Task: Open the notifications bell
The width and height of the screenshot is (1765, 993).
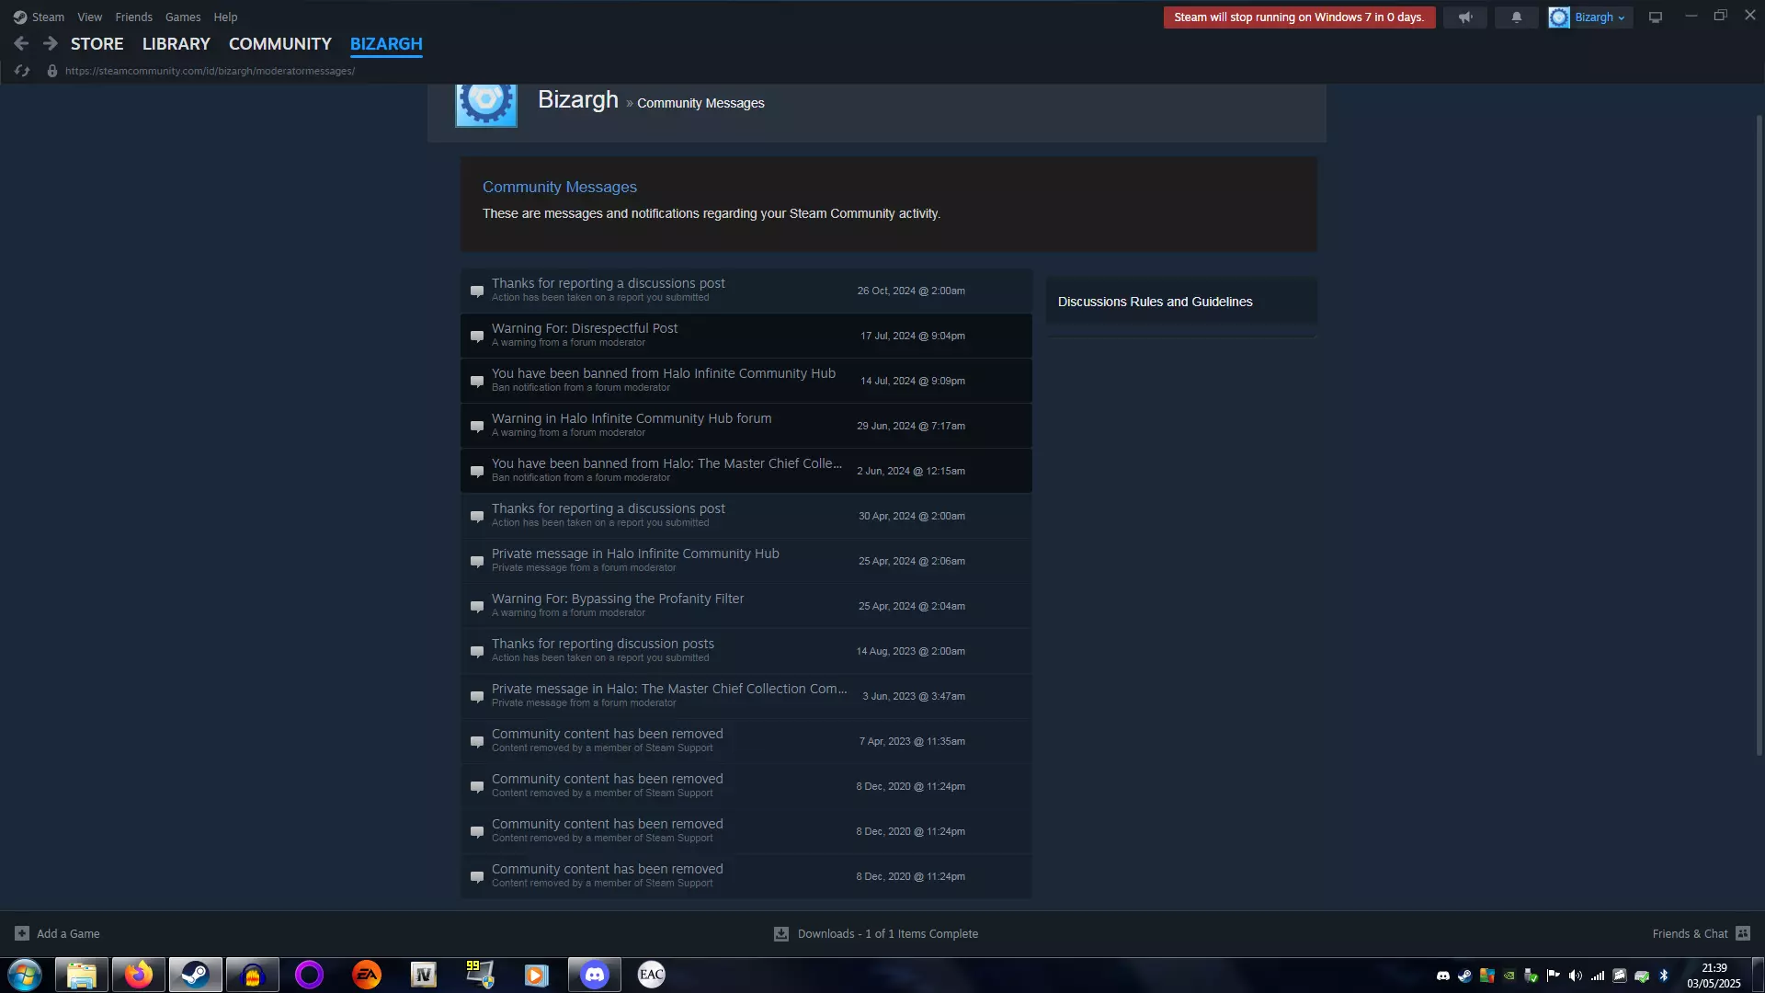Action: click(1516, 17)
